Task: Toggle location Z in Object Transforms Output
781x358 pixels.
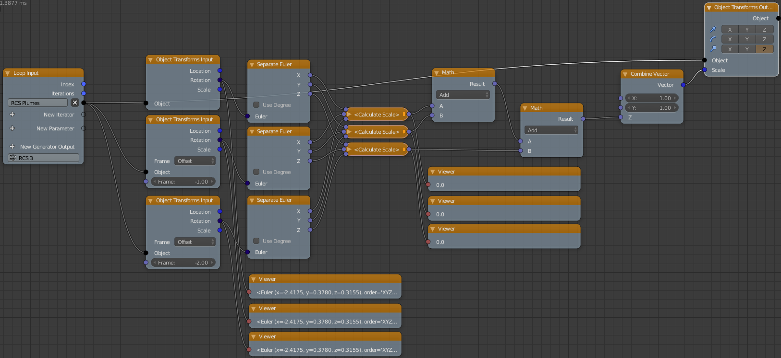Action: [x=764, y=29]
